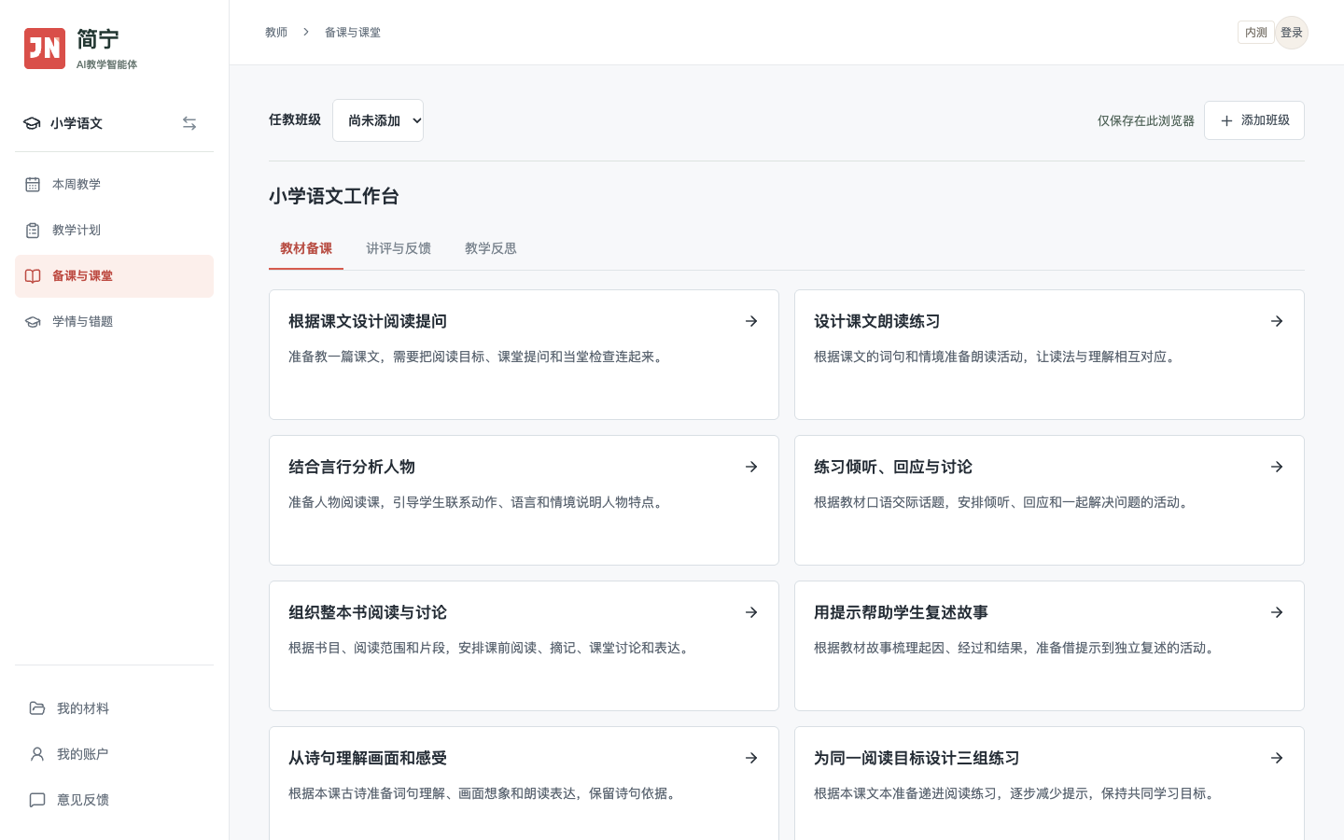Click the JN logo icon
Viewport: 1344px width, 840px height.
click(45, 49)
